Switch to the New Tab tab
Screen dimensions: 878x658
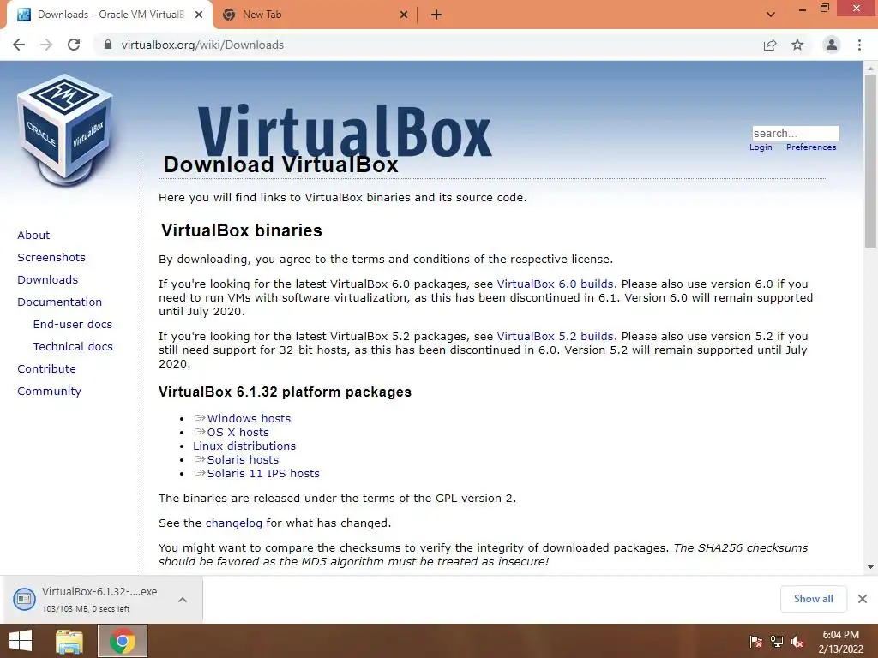coord(316,15)
